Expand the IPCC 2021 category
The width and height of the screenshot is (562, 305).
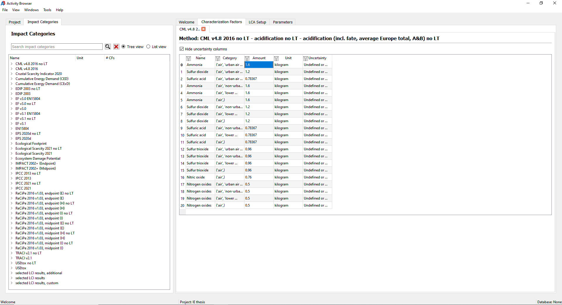12,188
